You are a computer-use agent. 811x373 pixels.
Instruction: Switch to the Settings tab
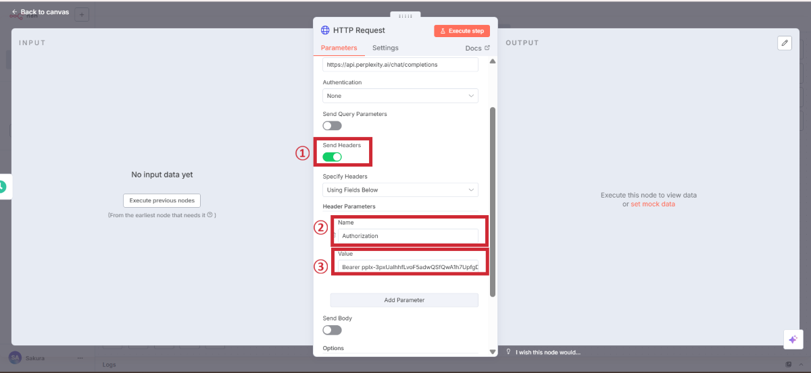click(385, 48)
